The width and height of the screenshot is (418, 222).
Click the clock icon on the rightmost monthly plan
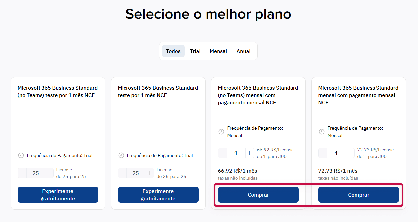[322, 131]
